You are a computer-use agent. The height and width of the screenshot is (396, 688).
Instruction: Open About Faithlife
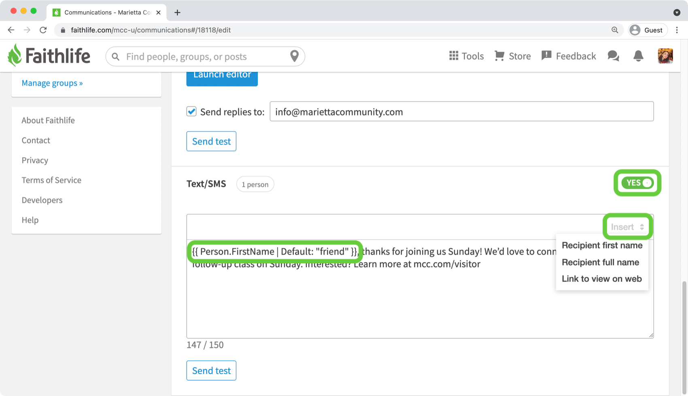(48, 120)
